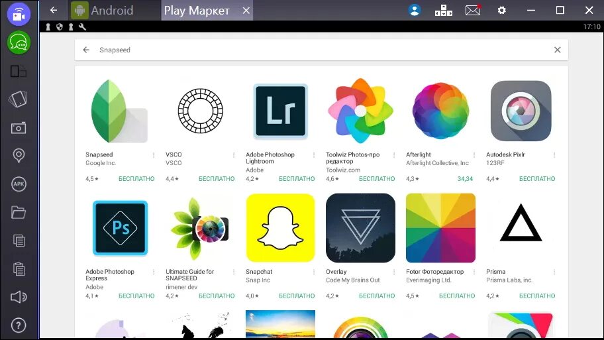604x340 pixels.
Task: Open Adobe Photoshop Lightroom overflow menu
Action: pyautogui.click(x=314, y=155)
